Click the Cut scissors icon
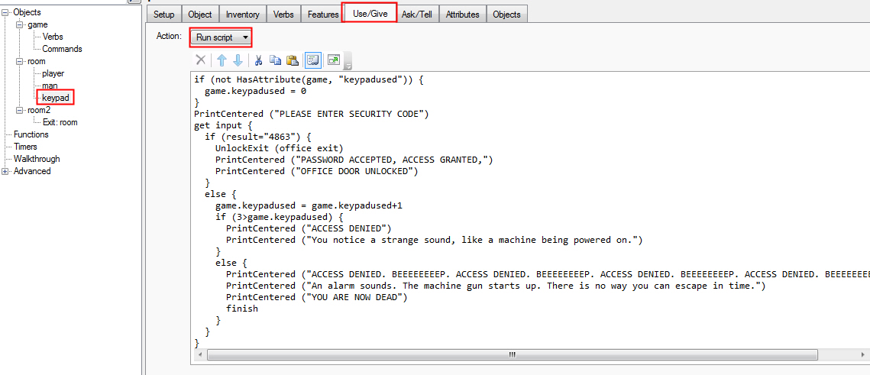This screenshot has width=870, height=375. click(x=259, y=60)
